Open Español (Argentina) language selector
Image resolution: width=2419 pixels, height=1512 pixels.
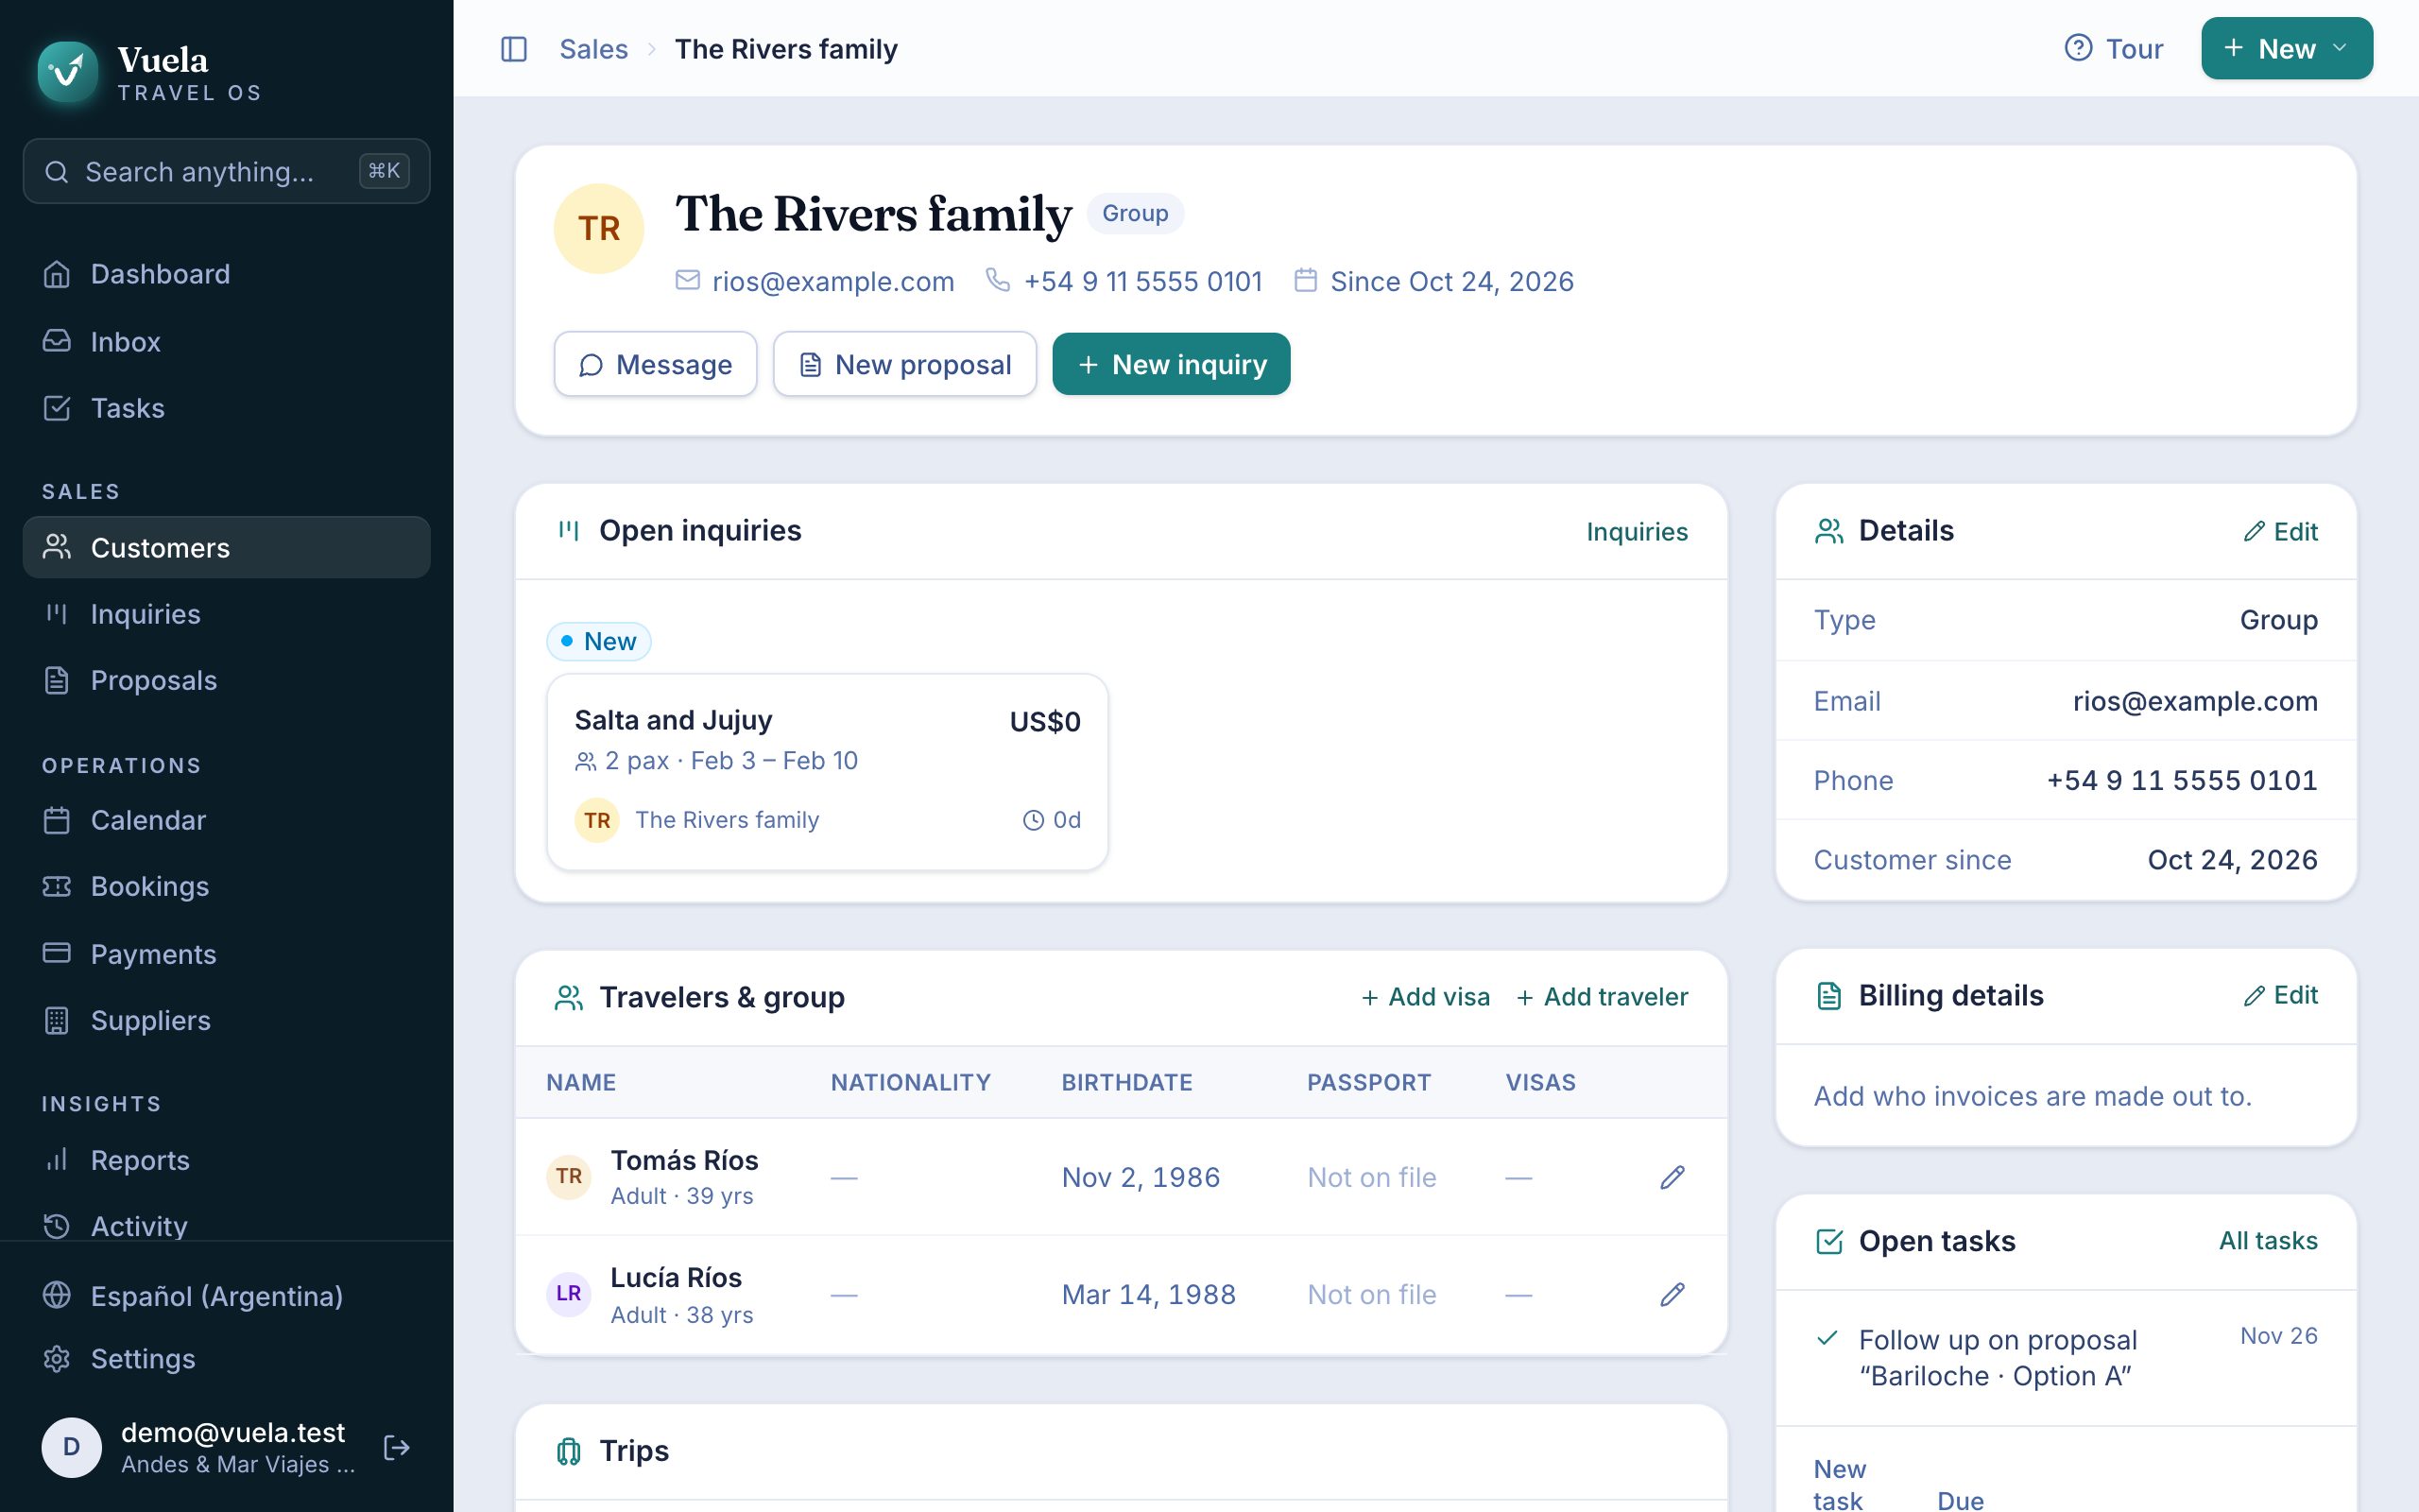(x=226, y=1295)
